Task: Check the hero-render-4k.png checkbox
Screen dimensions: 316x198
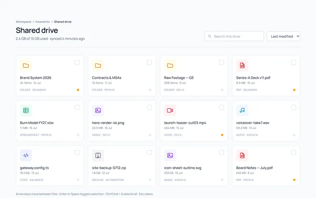Action: [149, 107]
